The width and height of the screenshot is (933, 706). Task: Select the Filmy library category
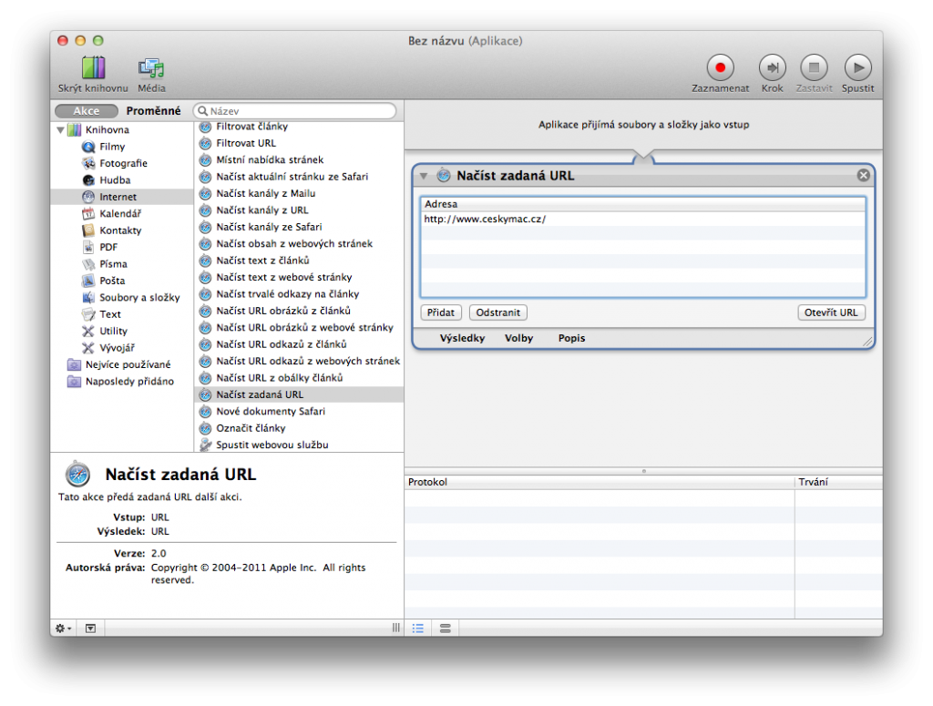tap(112, 147)
